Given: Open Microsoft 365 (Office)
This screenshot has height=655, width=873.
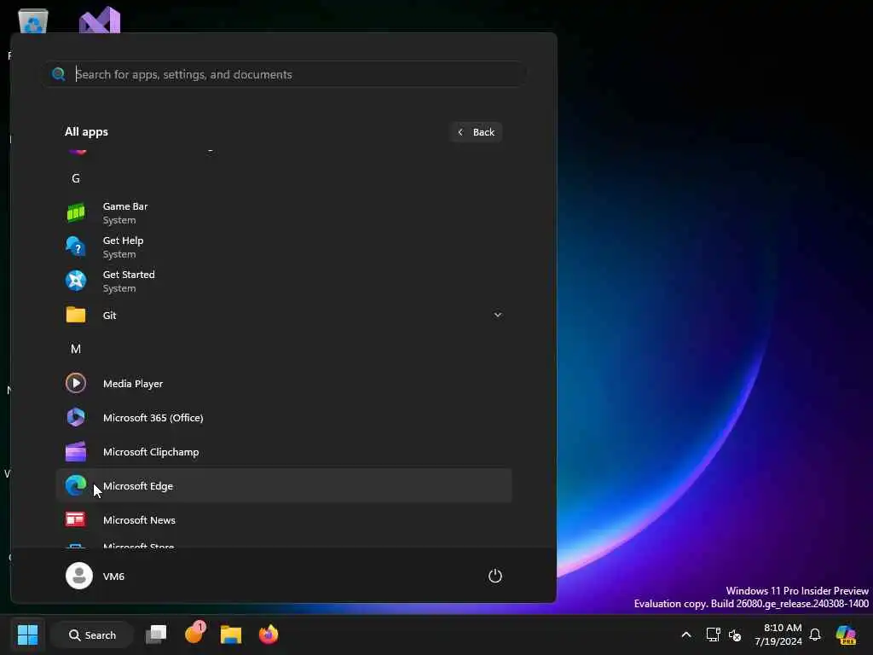Looking at the screenshot, I should click(x=283, y=417).
